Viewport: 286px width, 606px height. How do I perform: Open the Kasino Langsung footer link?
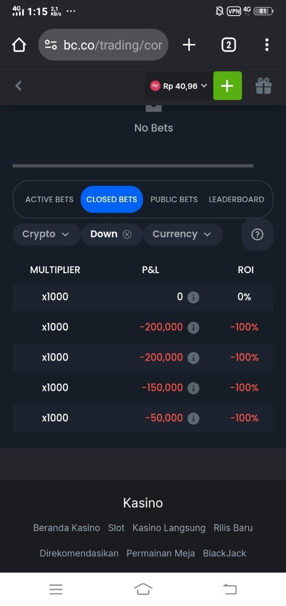(x=169, y=528)
